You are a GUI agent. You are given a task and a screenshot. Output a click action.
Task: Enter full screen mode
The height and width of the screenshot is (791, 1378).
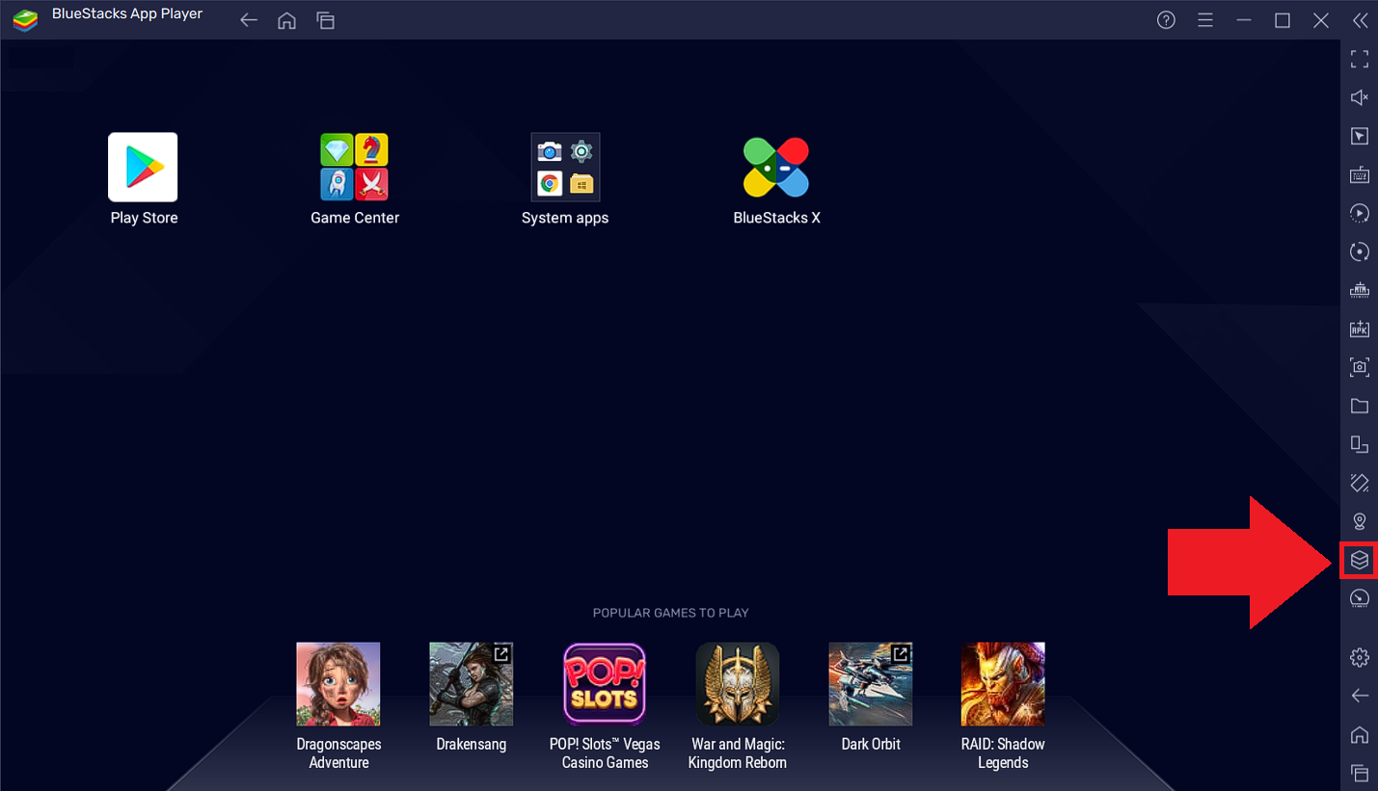tap(1360, 59)
